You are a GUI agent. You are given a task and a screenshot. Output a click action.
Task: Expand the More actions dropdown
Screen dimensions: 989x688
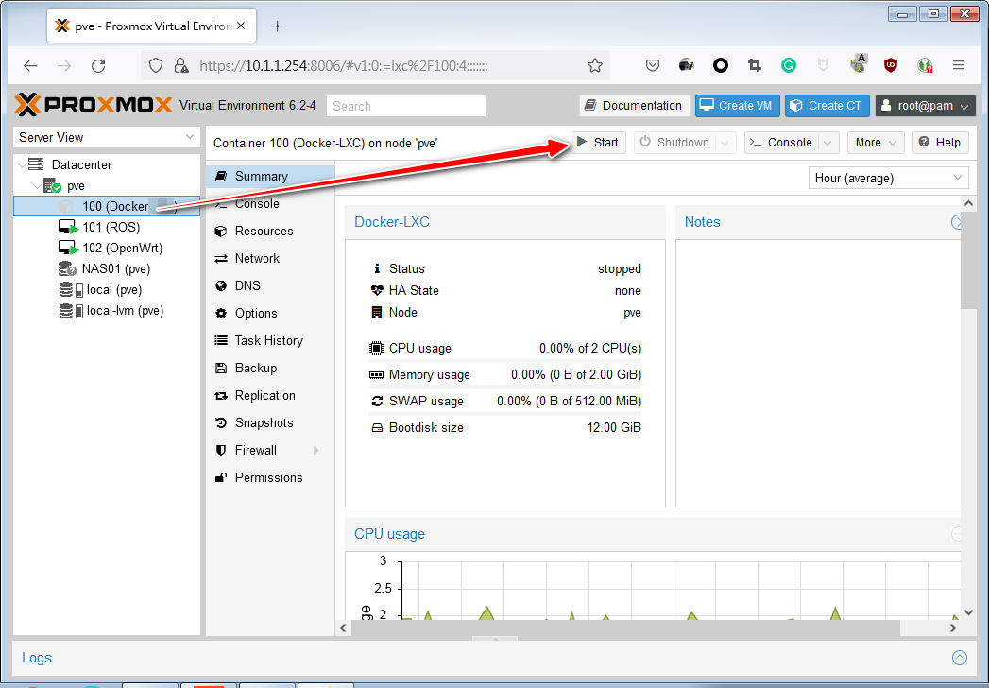(875, 143)
